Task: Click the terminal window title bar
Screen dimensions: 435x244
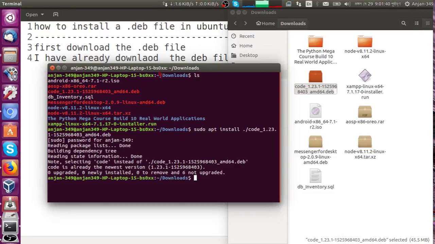Action: pyautogui.click(x=163, y=68)
